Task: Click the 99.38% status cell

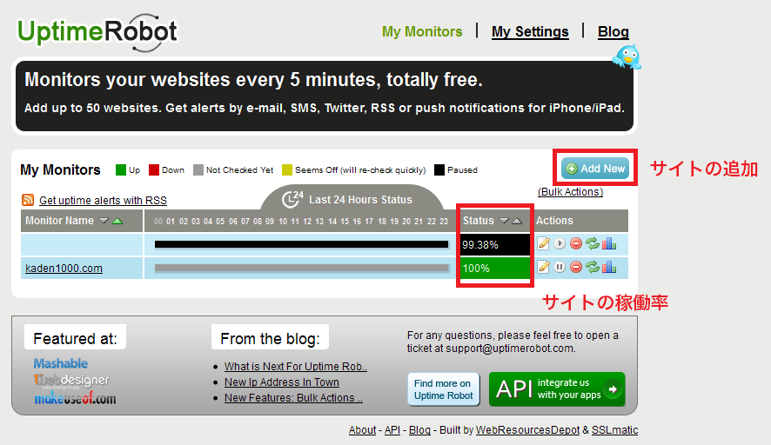Action: click(495, 244)
